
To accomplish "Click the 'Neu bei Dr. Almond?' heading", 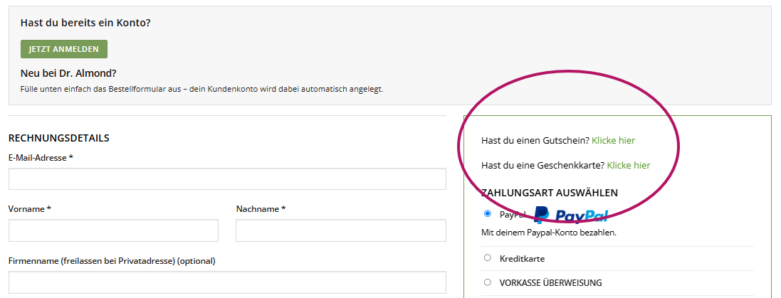I will click(x=68, y=74).
